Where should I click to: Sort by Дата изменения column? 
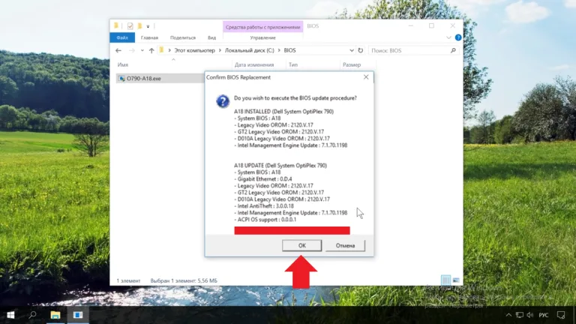pos(254,64)
